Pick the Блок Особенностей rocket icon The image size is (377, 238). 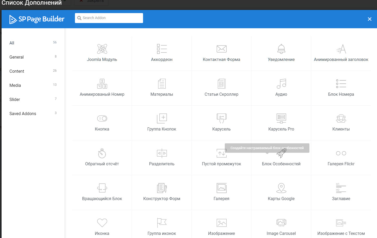click(x=281, y=153)
